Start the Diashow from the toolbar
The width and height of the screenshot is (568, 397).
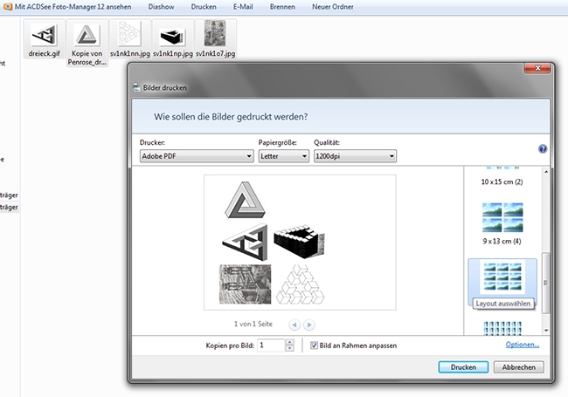coord(161,6)
